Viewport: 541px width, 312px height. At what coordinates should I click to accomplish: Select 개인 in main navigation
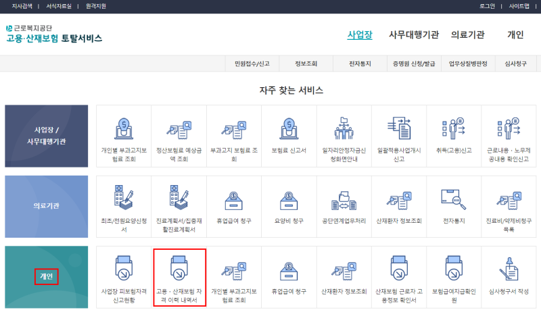click(515, 35)
